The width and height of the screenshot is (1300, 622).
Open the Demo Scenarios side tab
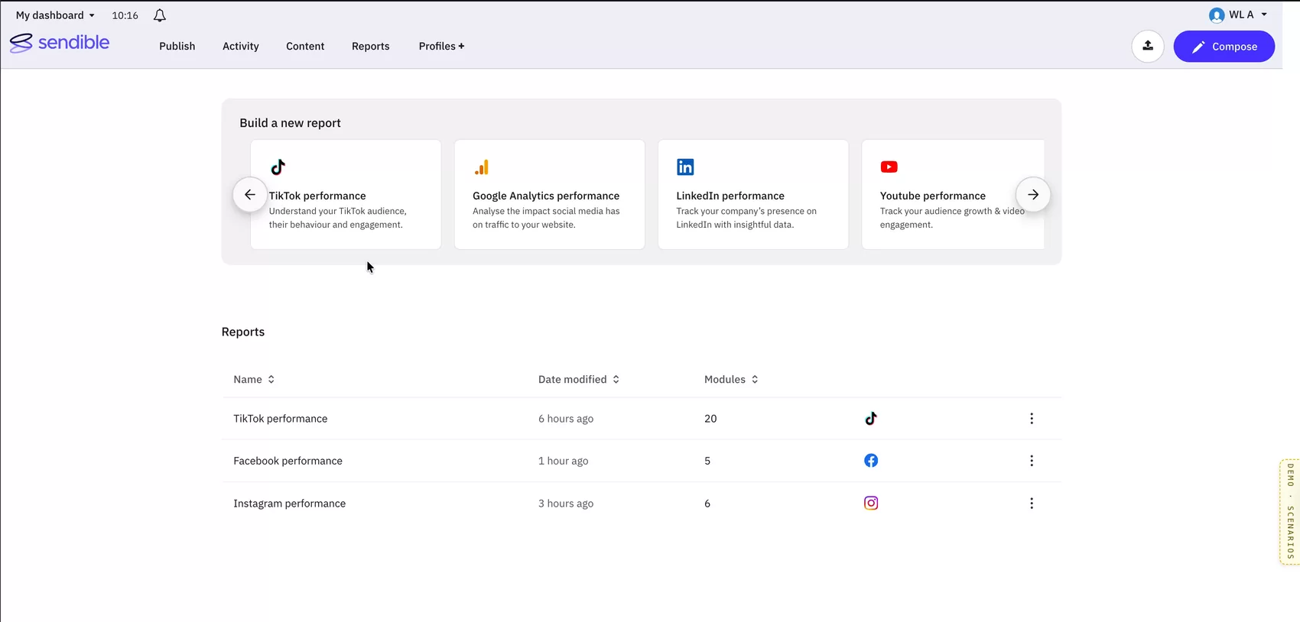point(1290,512)
